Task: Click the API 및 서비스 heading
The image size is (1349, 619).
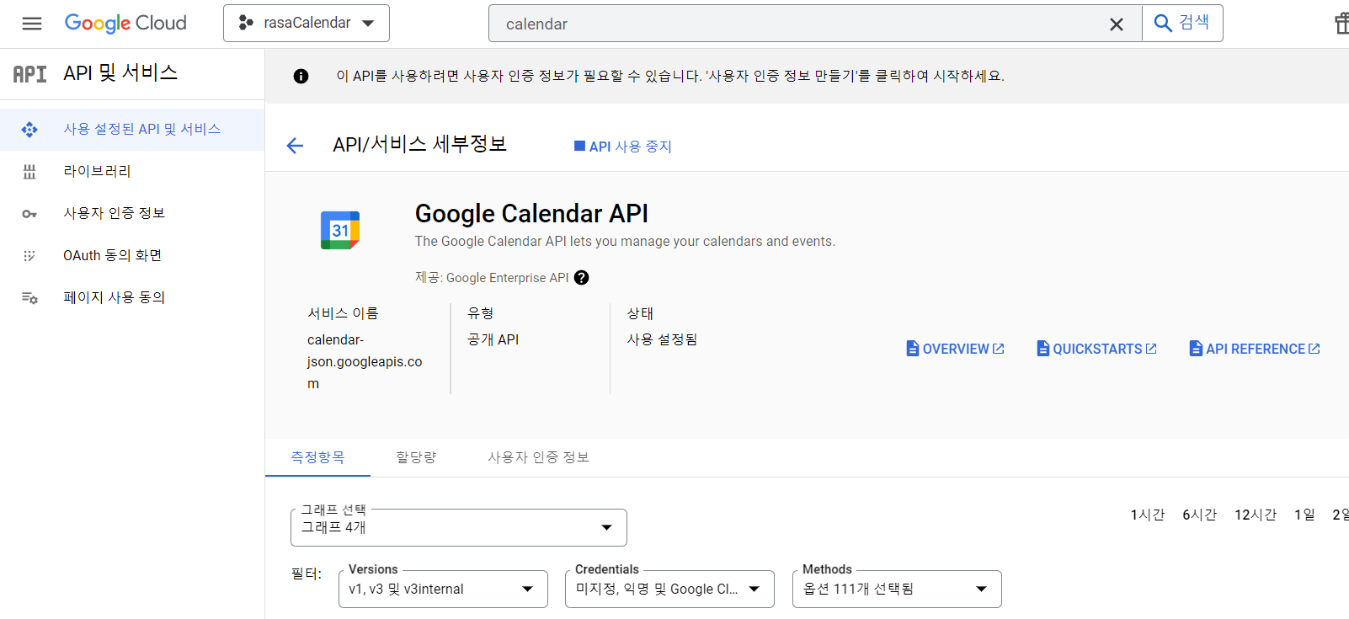Action: coord(120,73)
